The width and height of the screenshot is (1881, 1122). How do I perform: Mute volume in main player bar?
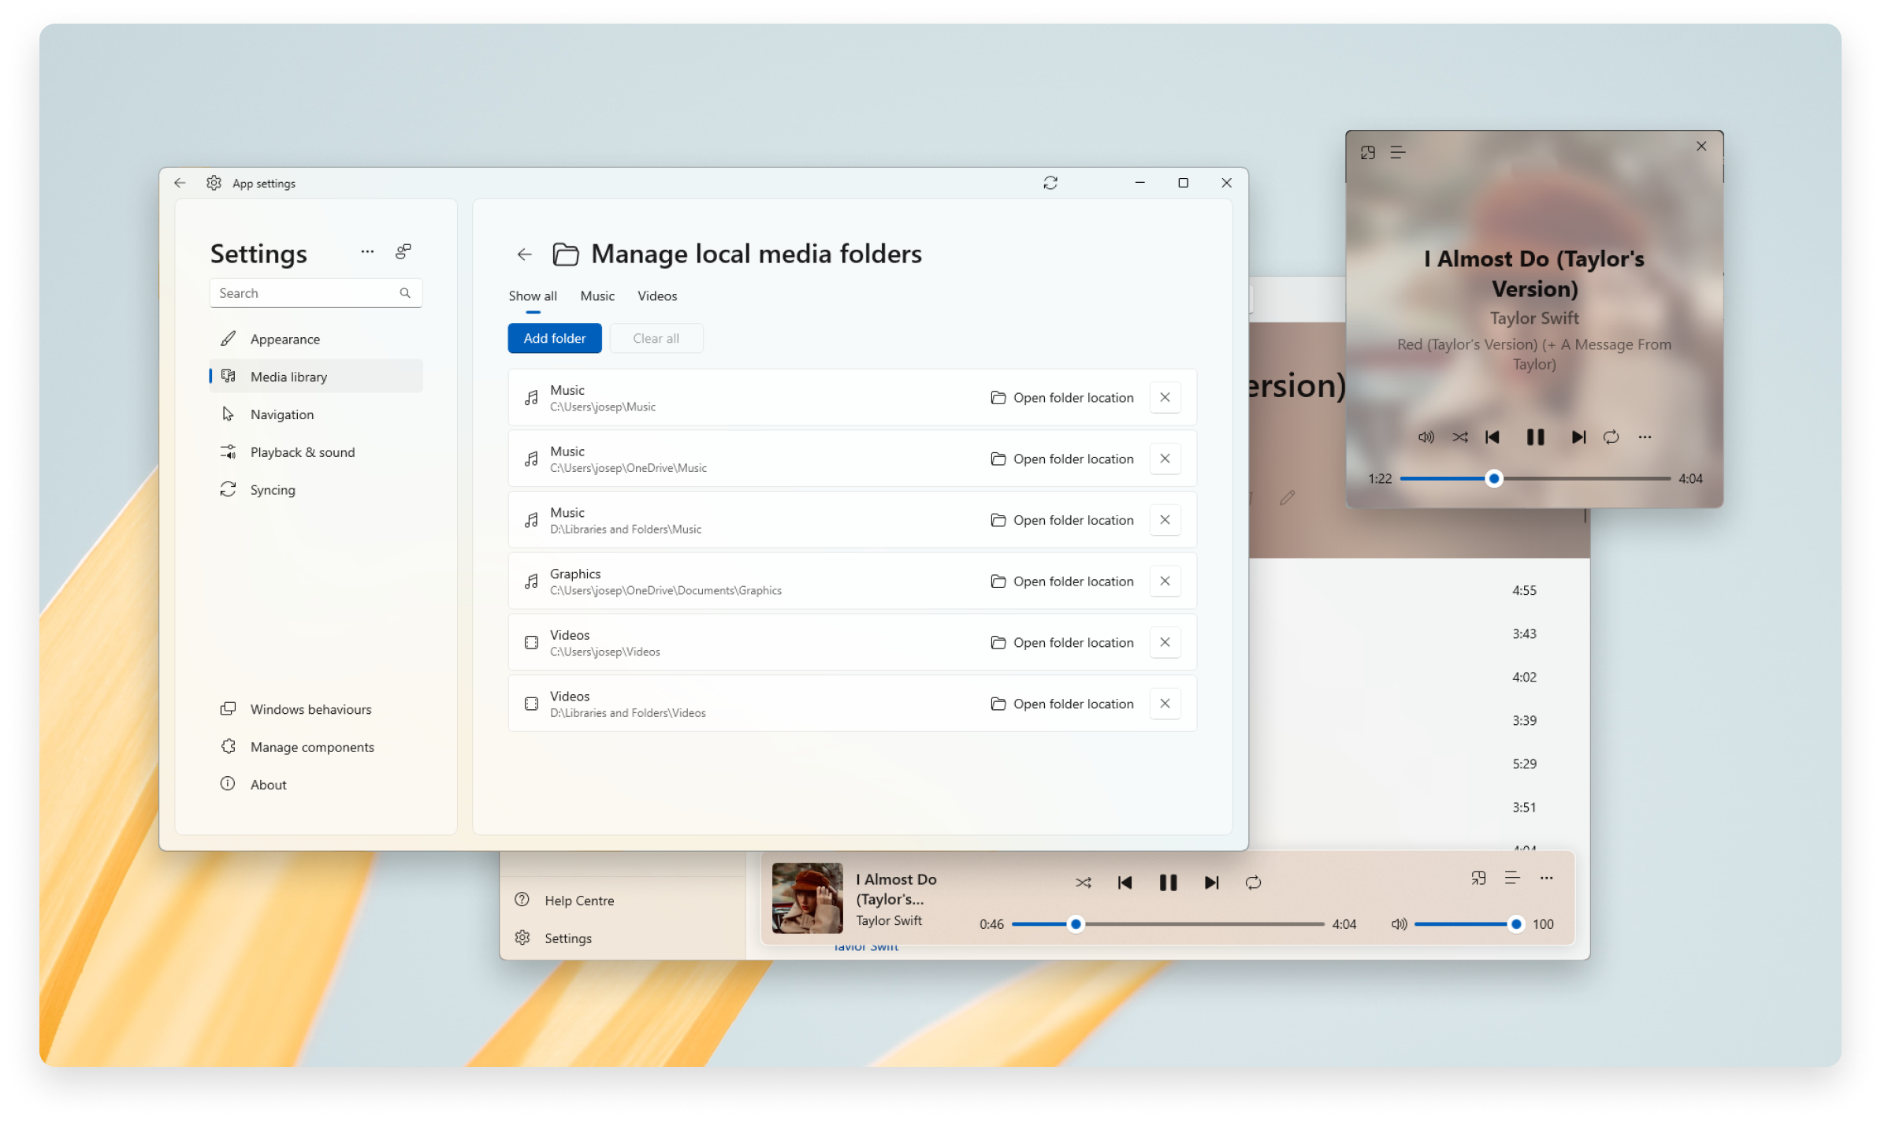pyautogui.click(x=1400, y=924)
